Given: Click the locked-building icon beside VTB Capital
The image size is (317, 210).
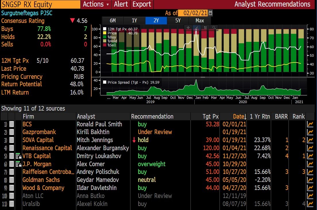Looking at the screenshot, I should coord(18,156).
